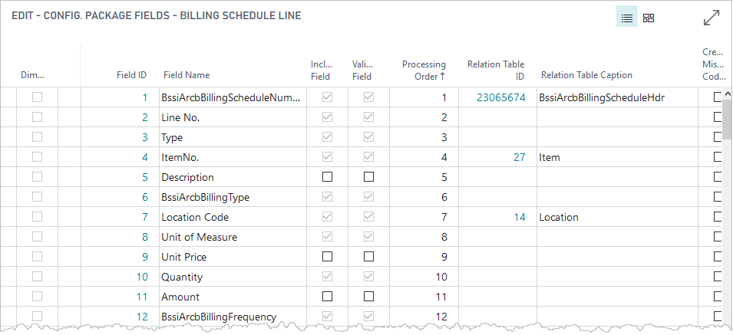The height and width of the screenshot is (335, 733).
Task: Expand page to full screen
Action: point(712,18)
